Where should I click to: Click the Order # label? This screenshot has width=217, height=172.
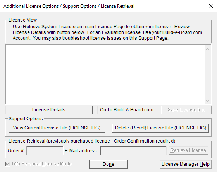pos(16,151)
